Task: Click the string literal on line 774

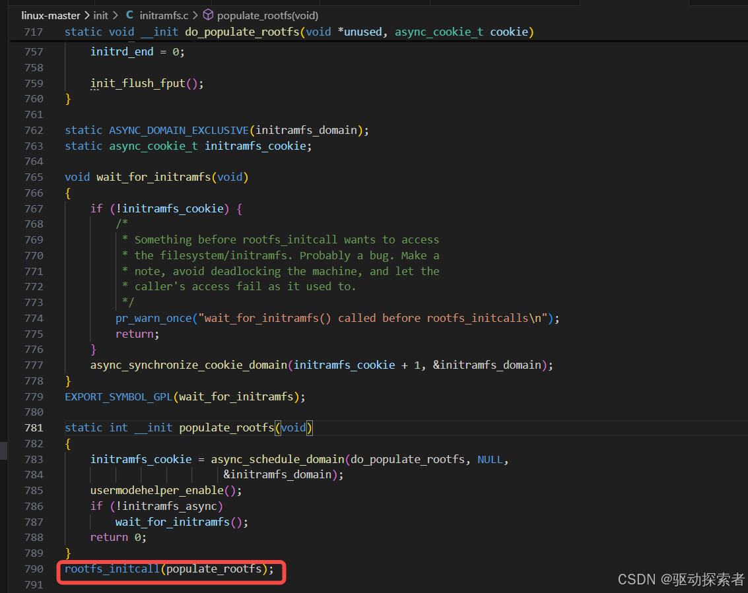Action: click(x=373, y=318)
